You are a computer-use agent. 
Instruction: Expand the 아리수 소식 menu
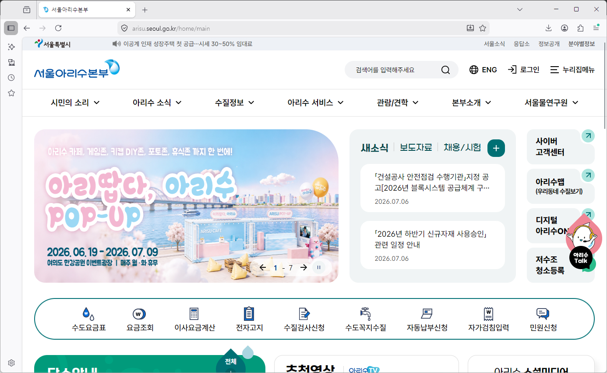[157, 103]
